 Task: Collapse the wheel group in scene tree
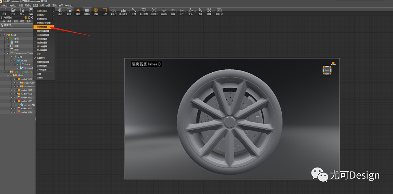point(8,76)
